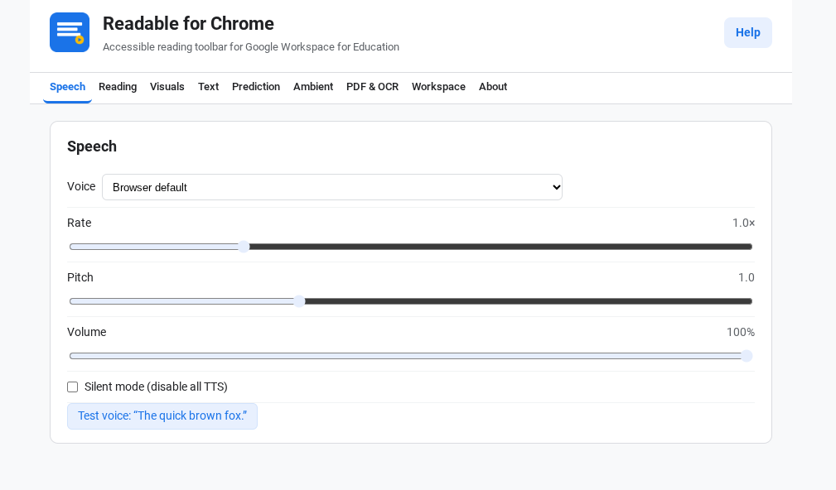The image size is (836, 490).
Task: Open the Text tab
Action: coord(209,87)
